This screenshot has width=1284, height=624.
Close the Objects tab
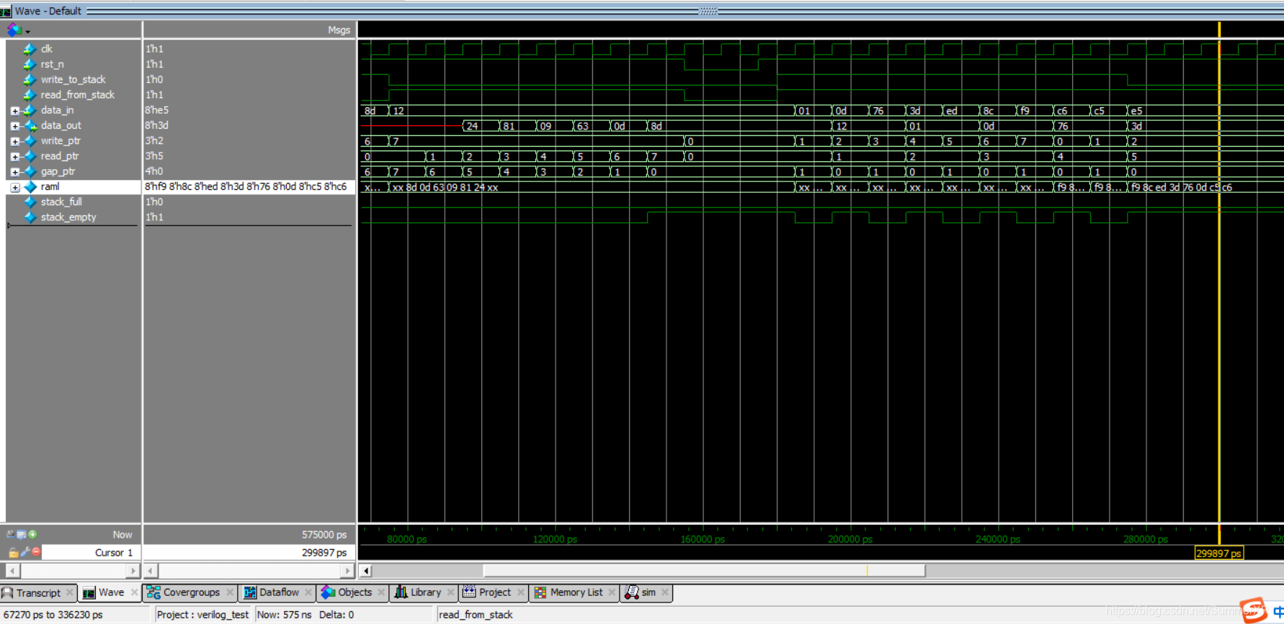(382, 592)
